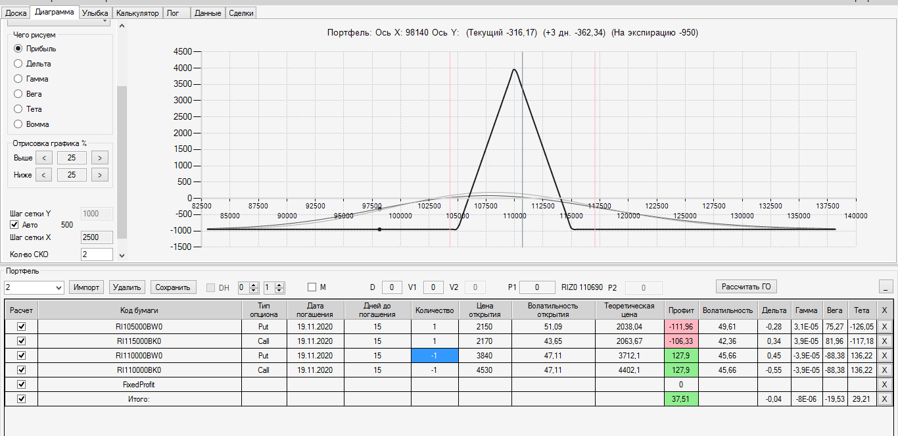
Task: Decrease the Ниже cutoff percentage arrow
Action: pyautogui.click(x=43, y=175)
